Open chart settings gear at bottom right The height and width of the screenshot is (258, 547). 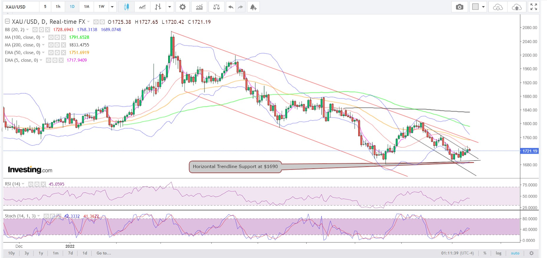click(x=532, y=253)
